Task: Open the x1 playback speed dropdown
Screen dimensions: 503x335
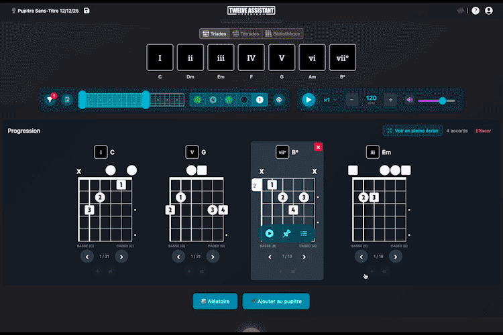Action: [x=330, y=100]
